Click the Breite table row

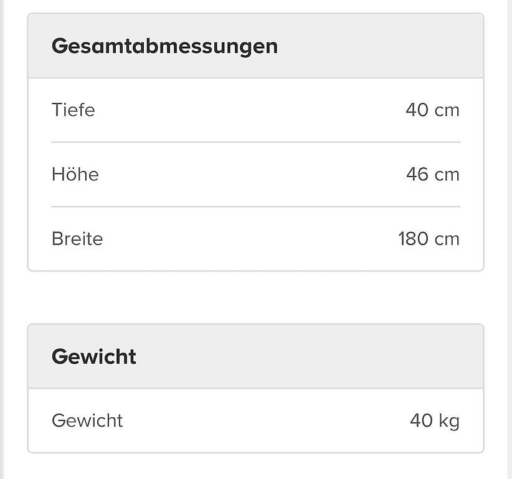[x=255, y=239]
